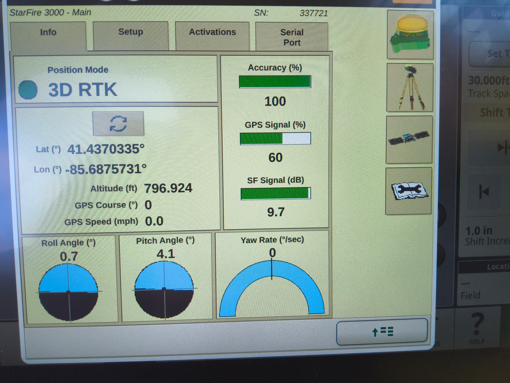510x383 pixels.
Task: Click the SF Signal (dB) bar
Action: click(x=276, y=194)
